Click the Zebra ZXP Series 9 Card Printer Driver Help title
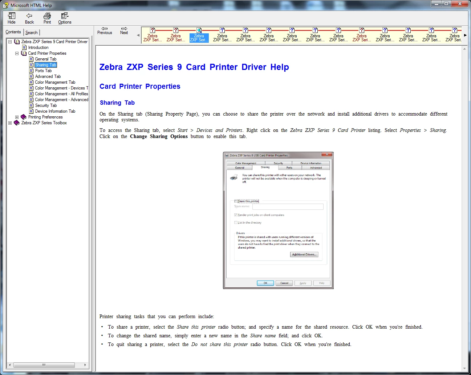471x375 pixels. point(194,67)
